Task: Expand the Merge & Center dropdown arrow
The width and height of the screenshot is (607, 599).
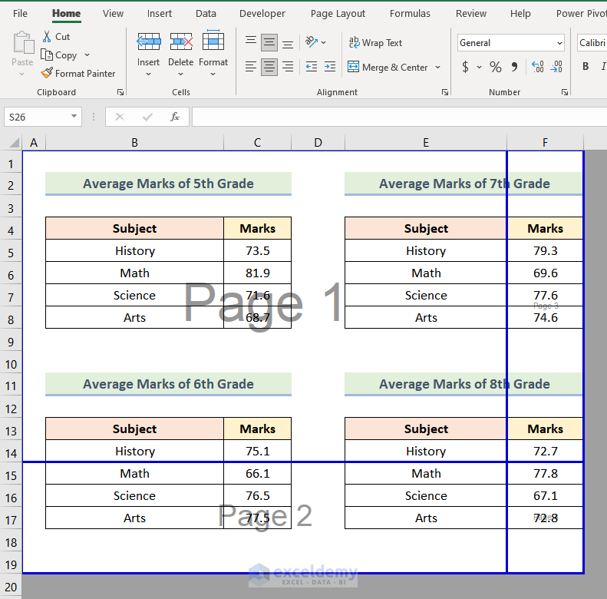Action: (x=438, y=68)
